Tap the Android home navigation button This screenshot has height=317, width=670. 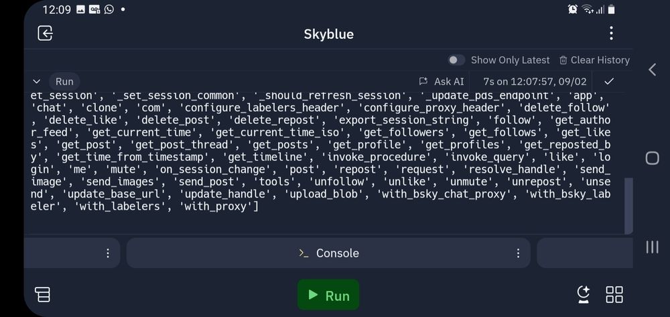(652, 158)
